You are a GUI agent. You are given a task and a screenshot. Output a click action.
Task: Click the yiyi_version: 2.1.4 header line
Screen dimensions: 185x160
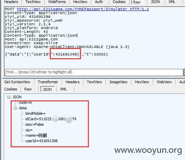[x=27, y=24]
